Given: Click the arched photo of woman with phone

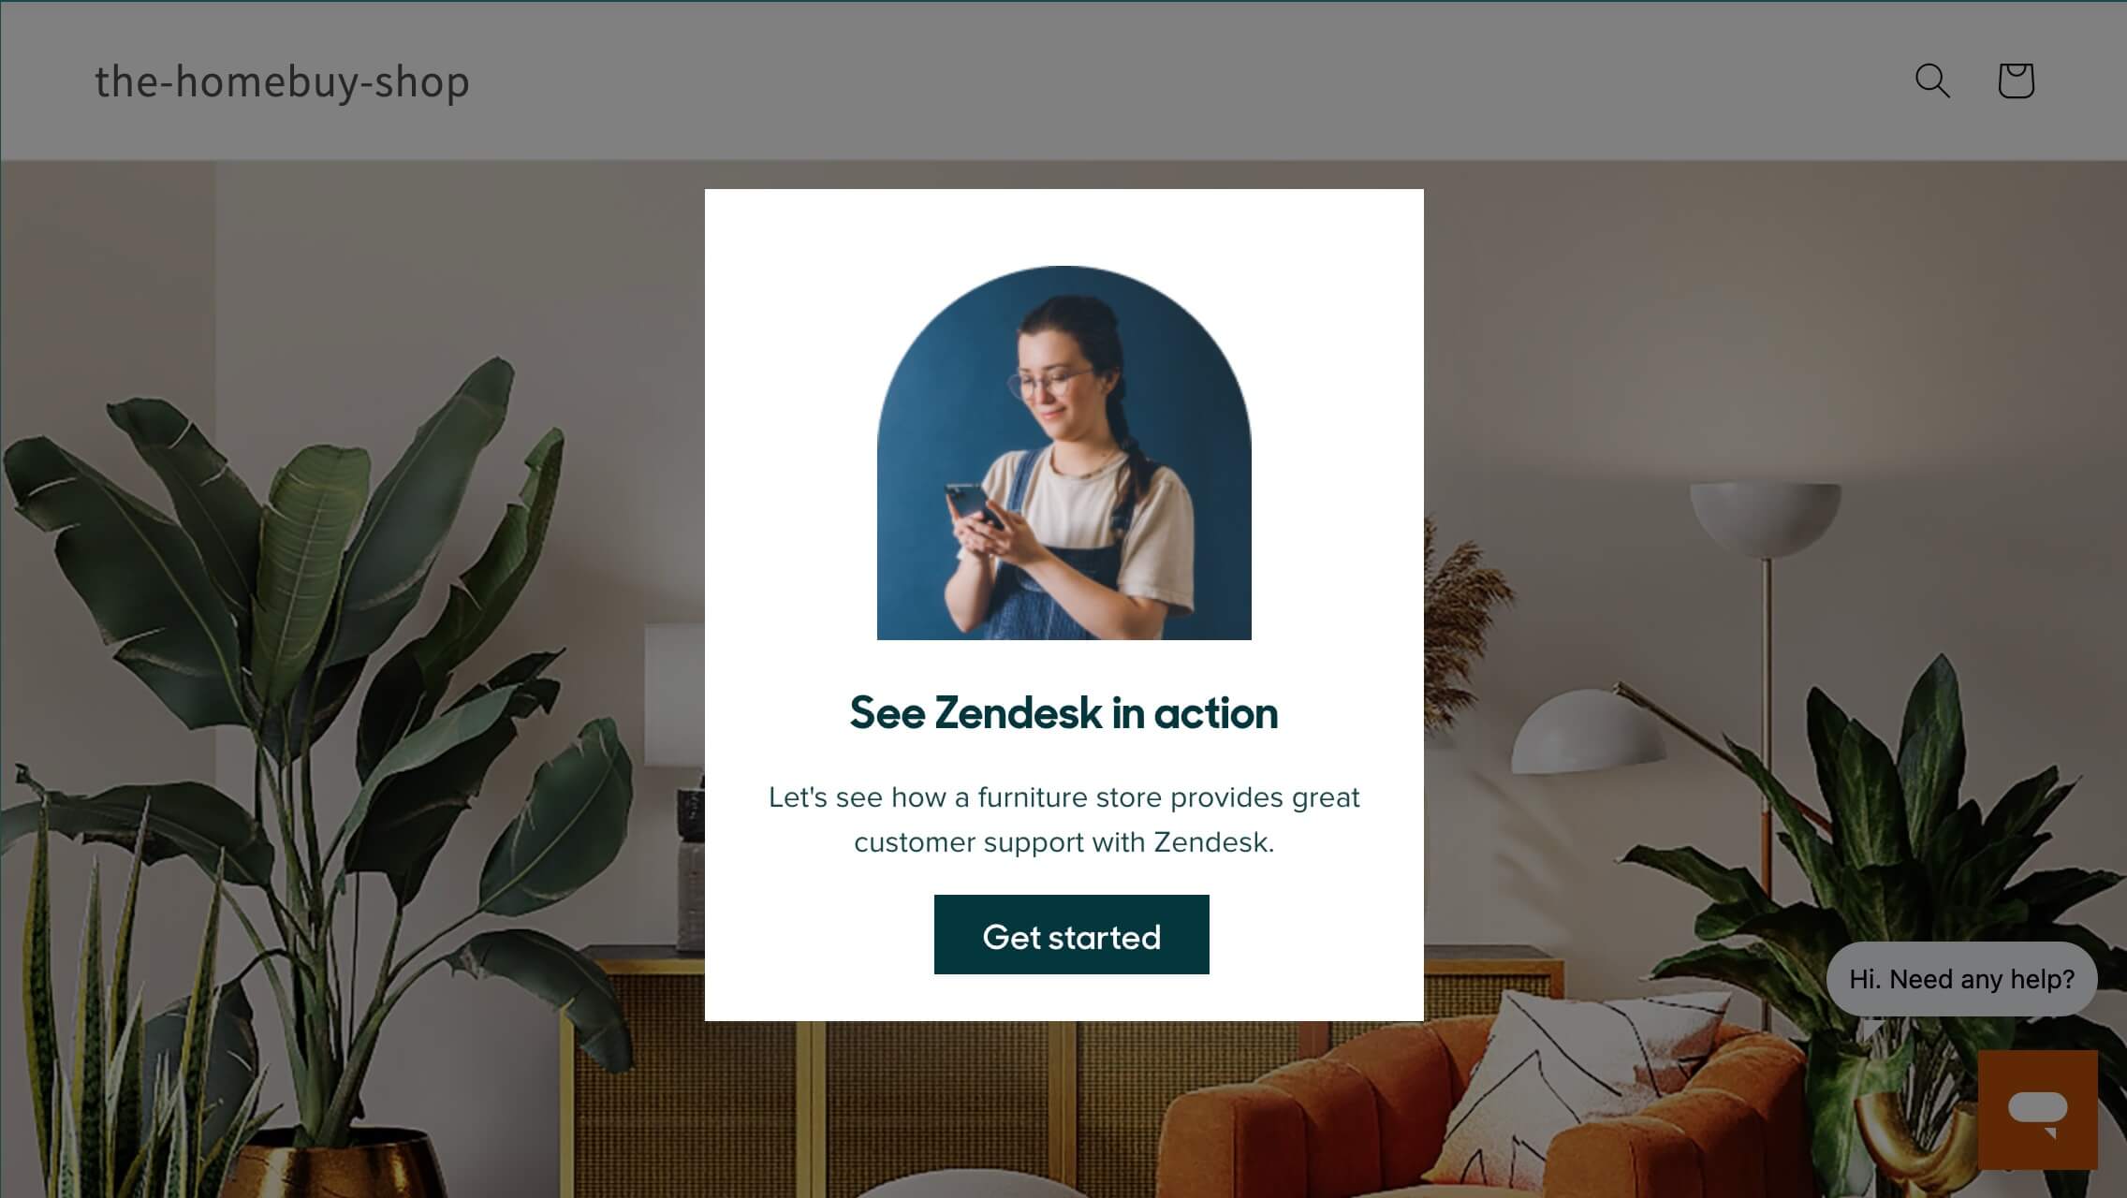Looking at the screenshot, I should [x=1063, y=453].
